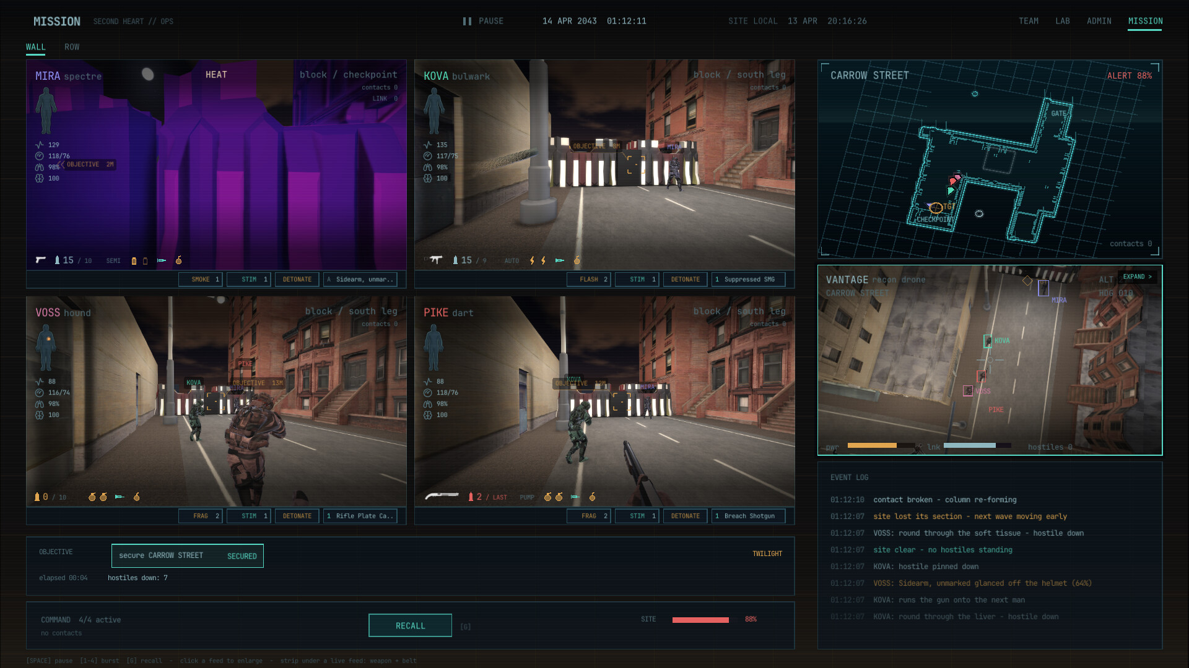Image resolution: width=1189 pixels, height=668 pixels.
Task: Click the heart-rate icon beside KOVA's 135
Action: [x=428, y=145]
